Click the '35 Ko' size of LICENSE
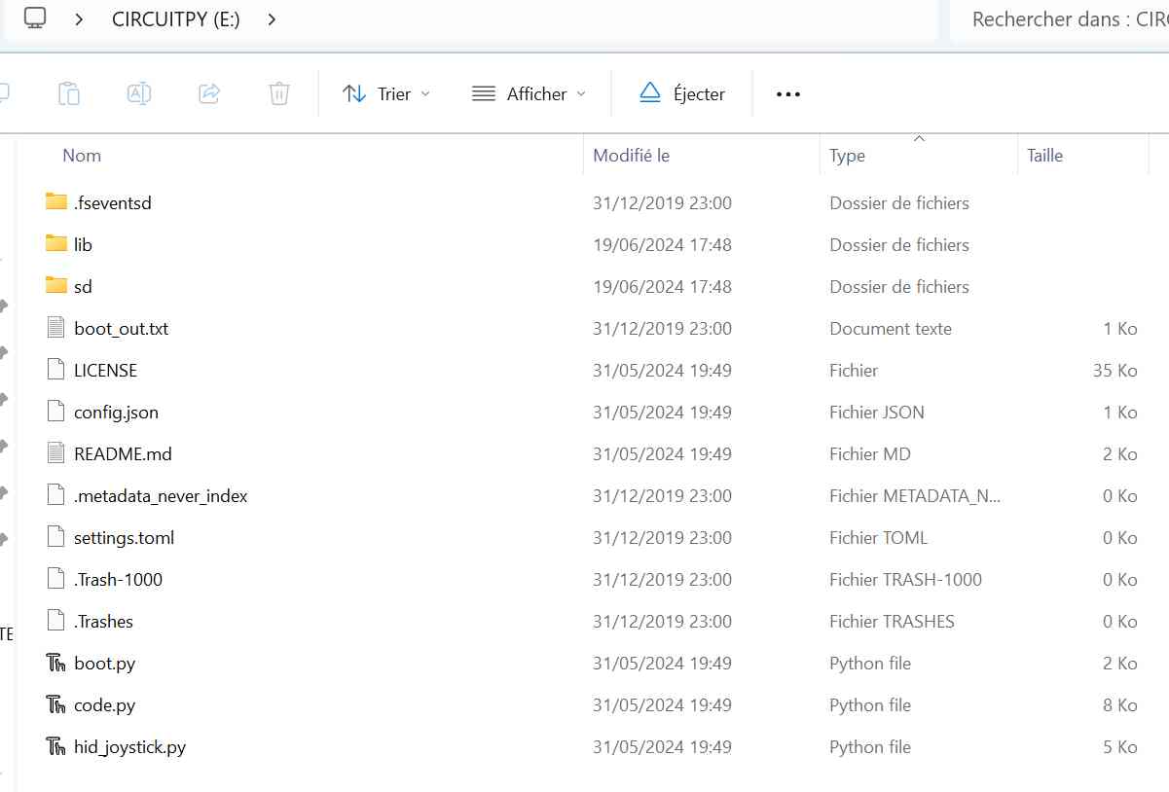Image resolution: width=1169 pixels, height=792 pixels. pos(1115,371)
